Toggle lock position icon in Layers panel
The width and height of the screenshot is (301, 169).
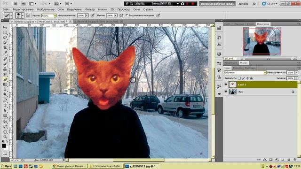(x=247, y=78)
